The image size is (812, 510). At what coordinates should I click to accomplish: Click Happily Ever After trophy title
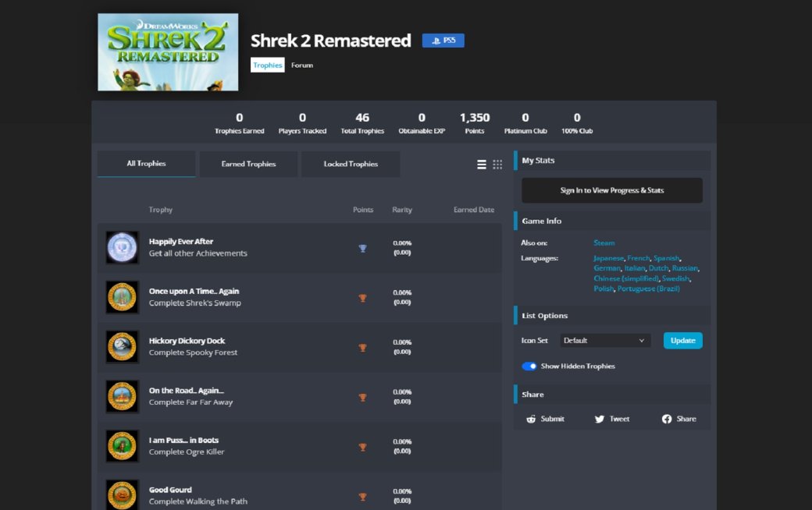181,242
